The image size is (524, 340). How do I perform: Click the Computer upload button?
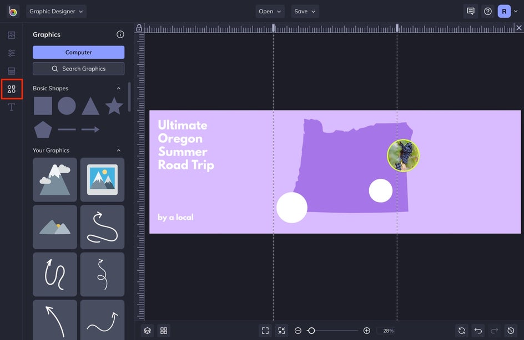pyautogui.click(x=78, y=53)
